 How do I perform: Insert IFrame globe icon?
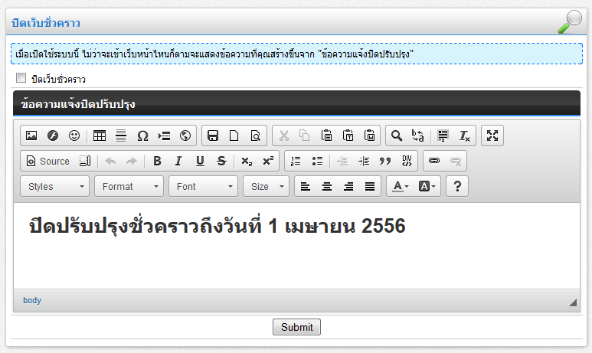[185, 136]
